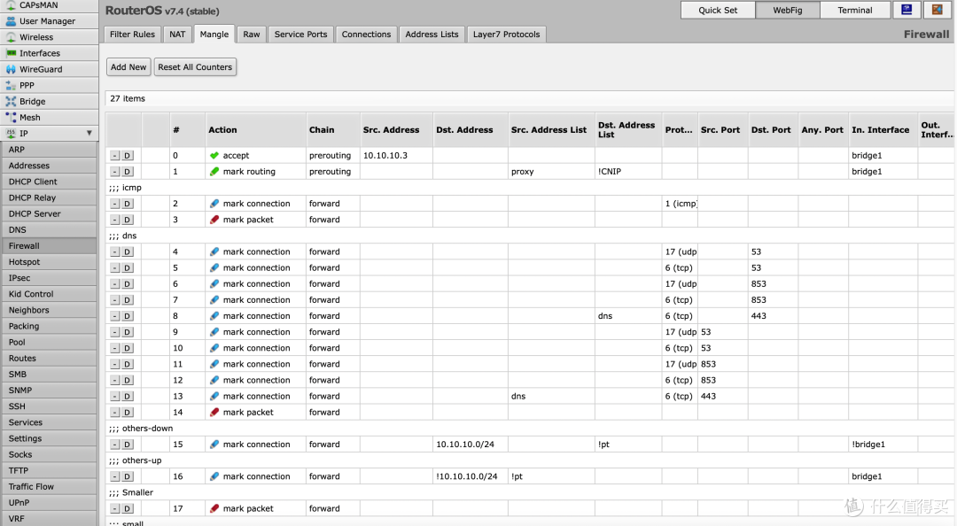Click the IP menu icon
Screen dimensions: 957x526
(11, 133)
